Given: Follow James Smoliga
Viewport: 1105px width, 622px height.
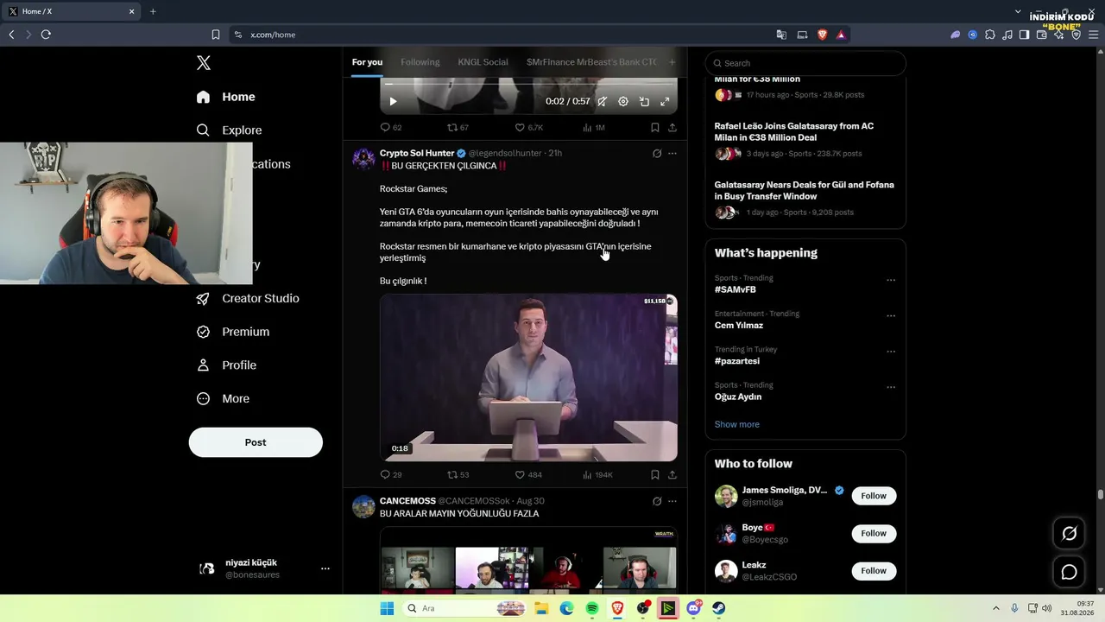Looking at the screenshot, I should coord(874,496).
